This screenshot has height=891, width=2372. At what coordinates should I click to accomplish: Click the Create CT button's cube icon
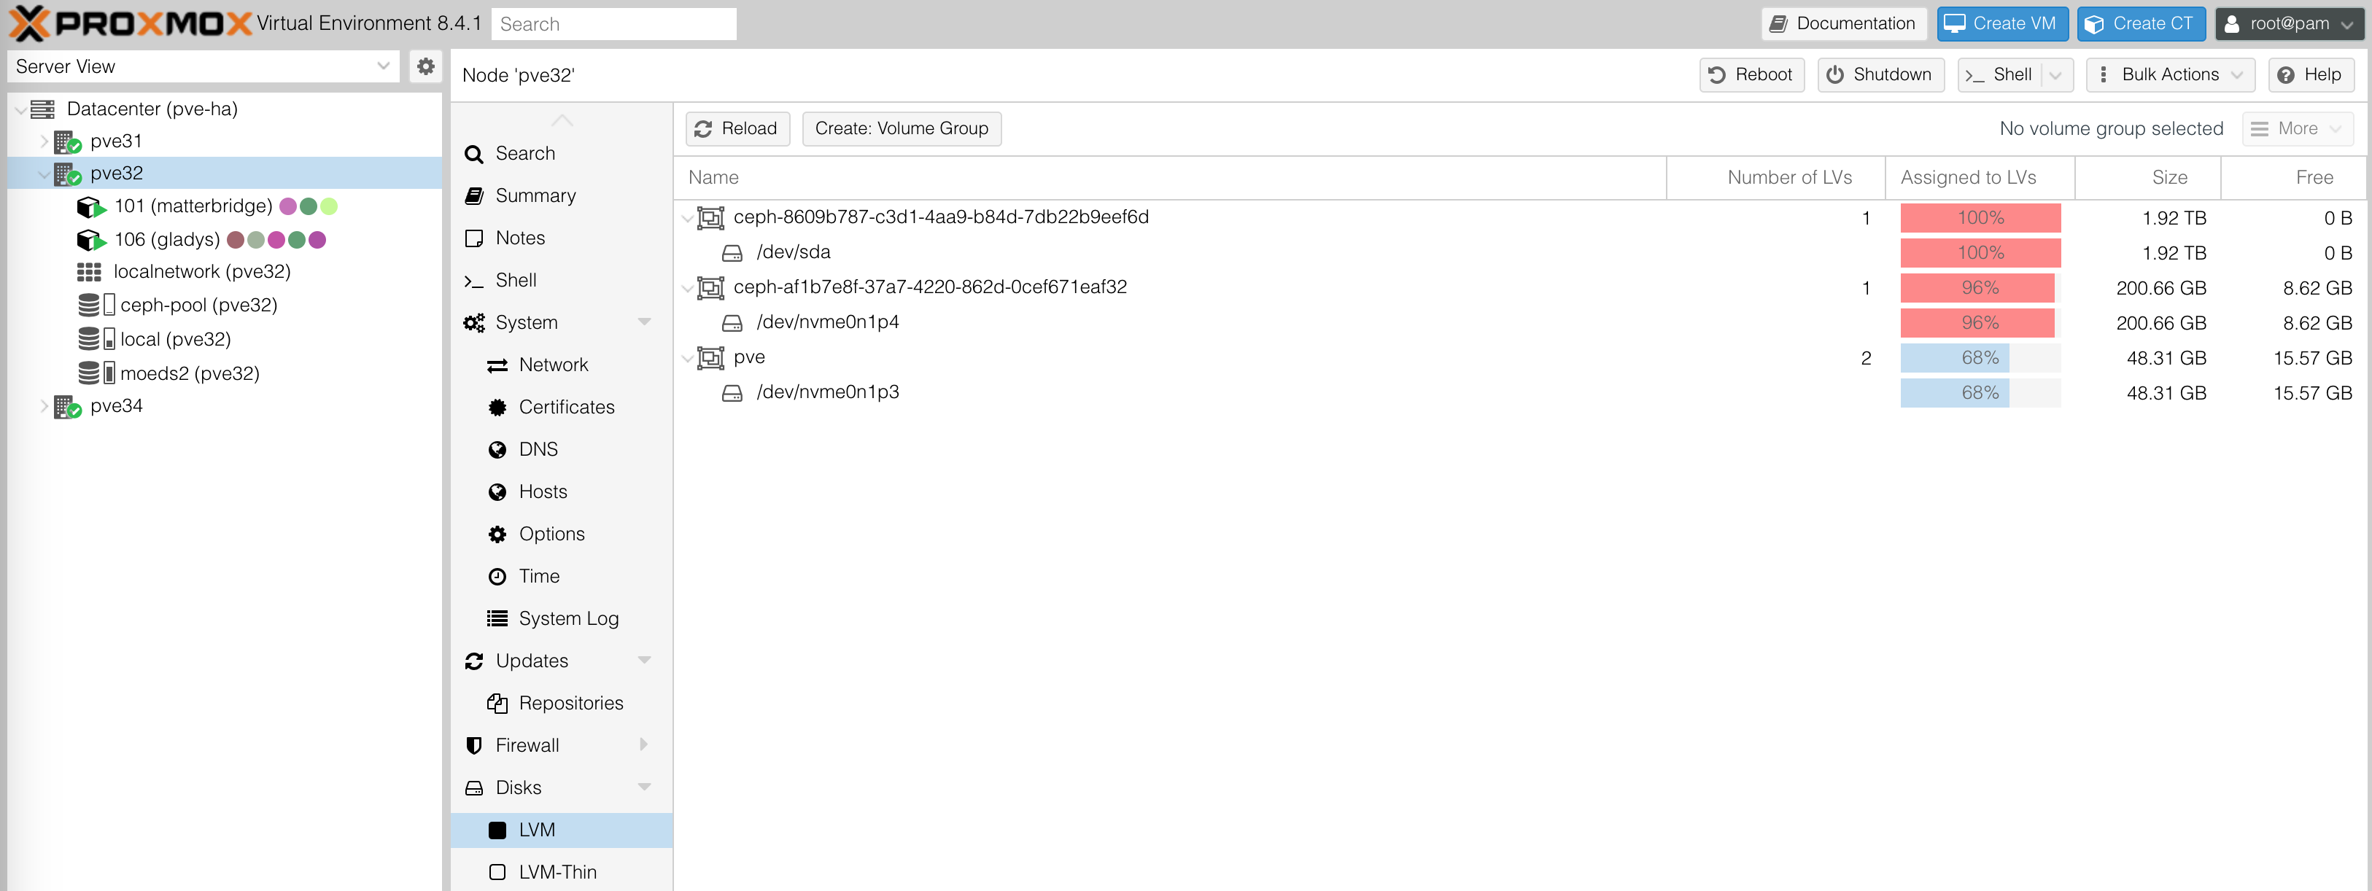click(2094, 24)
